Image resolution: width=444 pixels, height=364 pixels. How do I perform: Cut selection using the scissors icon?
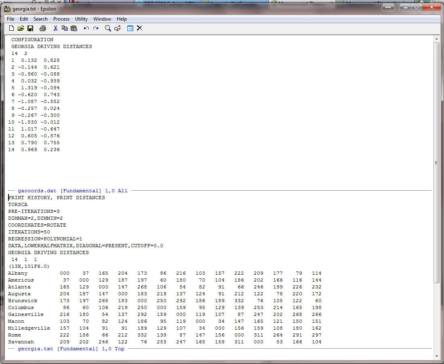(55, 28)
